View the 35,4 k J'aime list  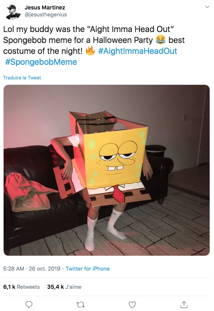tap(64, 287)
